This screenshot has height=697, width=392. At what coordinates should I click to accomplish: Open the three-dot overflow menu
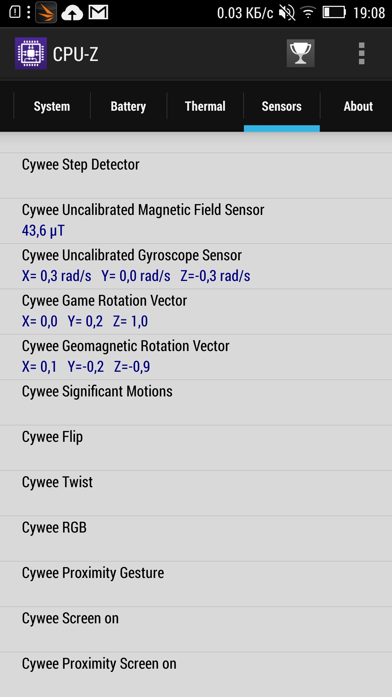click(x=361, y=53)
